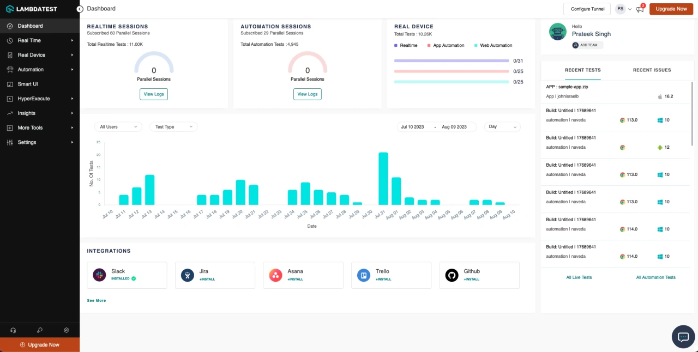Open the key icon in sidebar footer
The width and height of the screenshot is (698, 352).
click(x=40, y=330)
